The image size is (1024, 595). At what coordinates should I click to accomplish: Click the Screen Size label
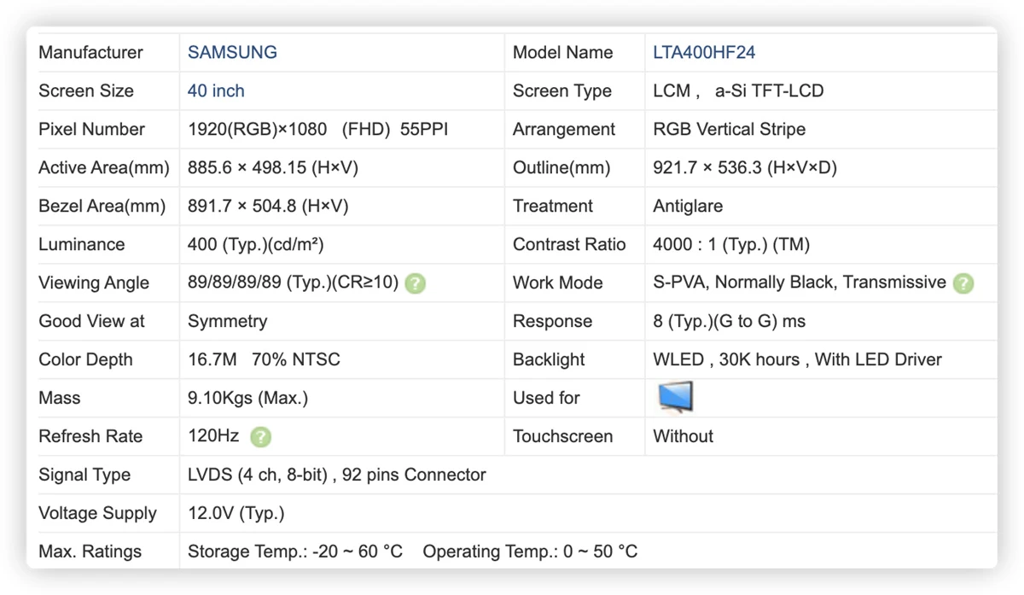[x=86, y=90]
